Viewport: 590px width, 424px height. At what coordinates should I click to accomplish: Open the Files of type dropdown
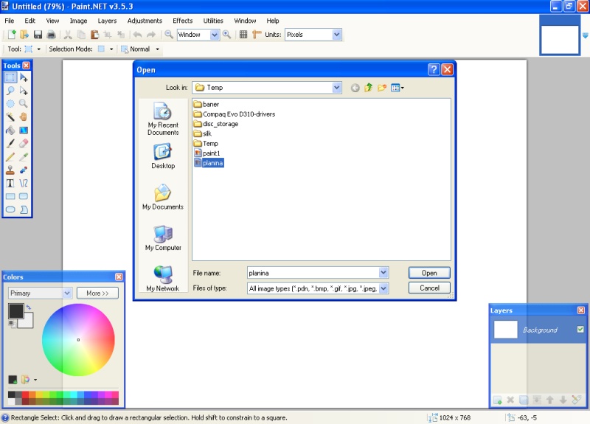point(383,288)
